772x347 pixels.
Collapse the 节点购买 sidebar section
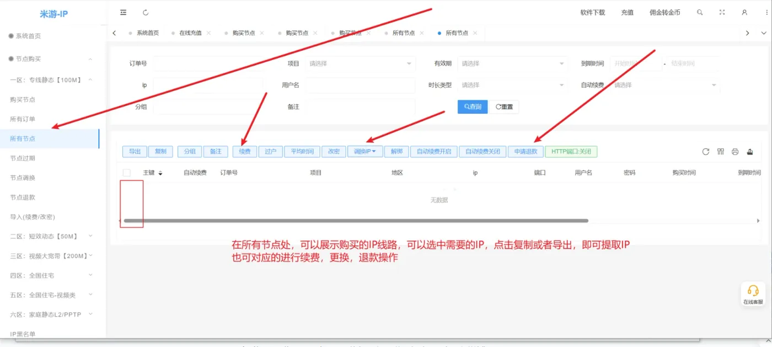90,59
